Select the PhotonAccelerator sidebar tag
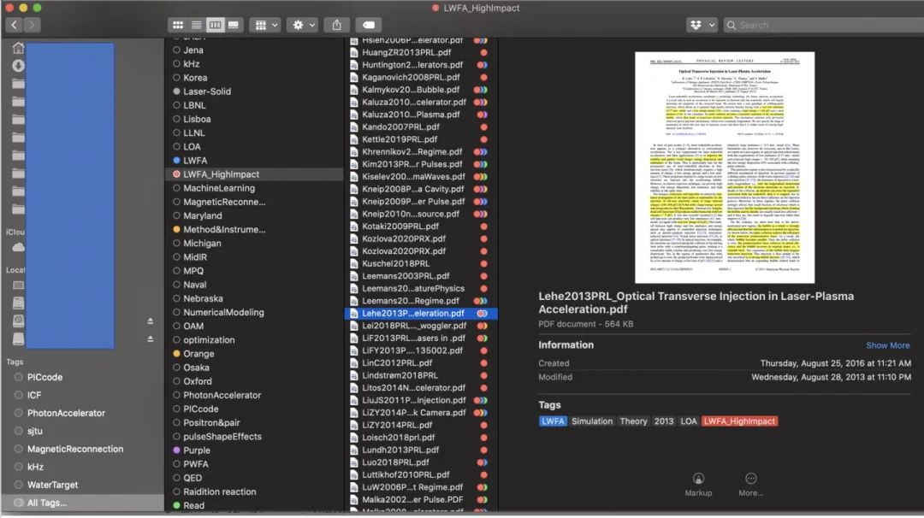This screenshot has height=518, width=924. click(x=66, y=413)
